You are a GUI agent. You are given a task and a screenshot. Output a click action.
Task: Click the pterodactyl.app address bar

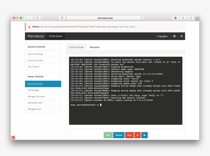click(x=105, y=18)
